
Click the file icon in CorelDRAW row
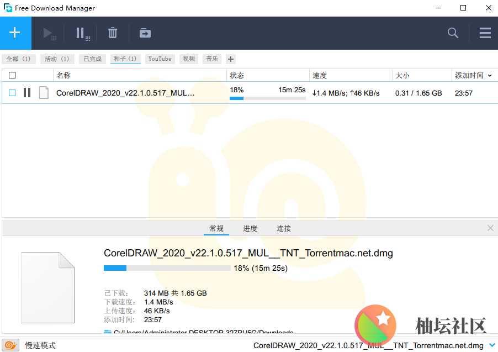pyautogui.click(x=44, y=92)
